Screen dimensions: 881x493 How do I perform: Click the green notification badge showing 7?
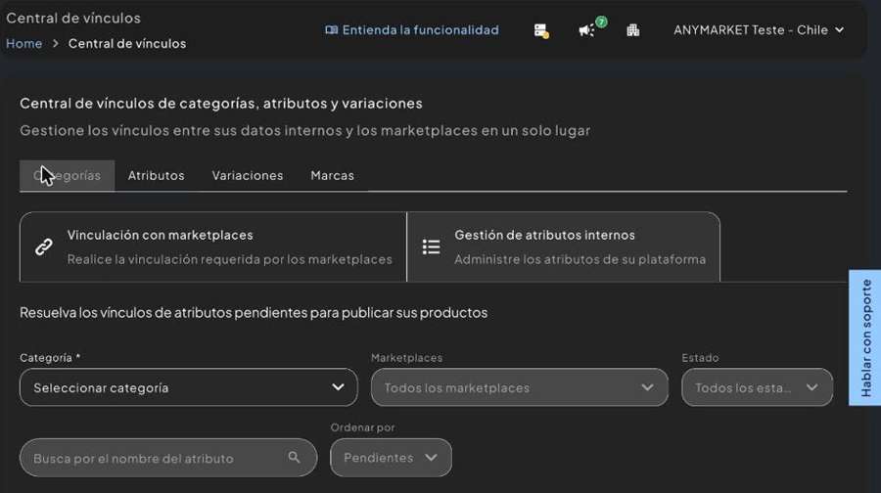point(601,22)
